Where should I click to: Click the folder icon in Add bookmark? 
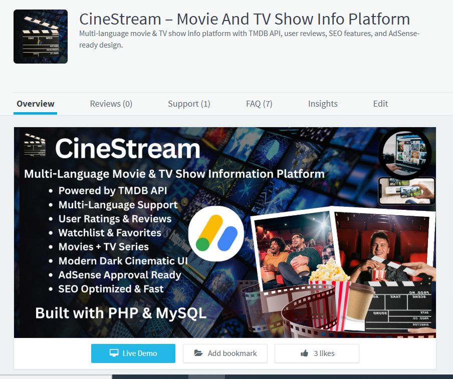(x=198, y=353)
